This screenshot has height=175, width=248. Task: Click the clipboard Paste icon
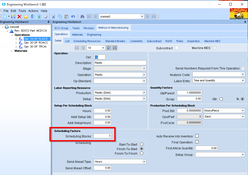point(66,16)
